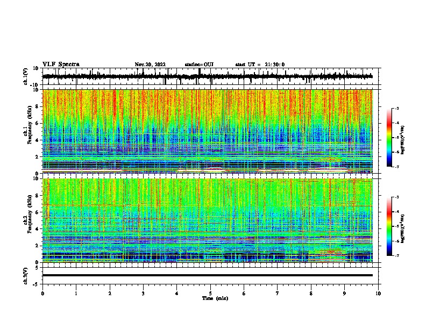Image resolution: width=426 pixels, height=329 pixels.
Task: Click time axis tick label "6"
Action: pyautogui.click(x=244, y=294)
